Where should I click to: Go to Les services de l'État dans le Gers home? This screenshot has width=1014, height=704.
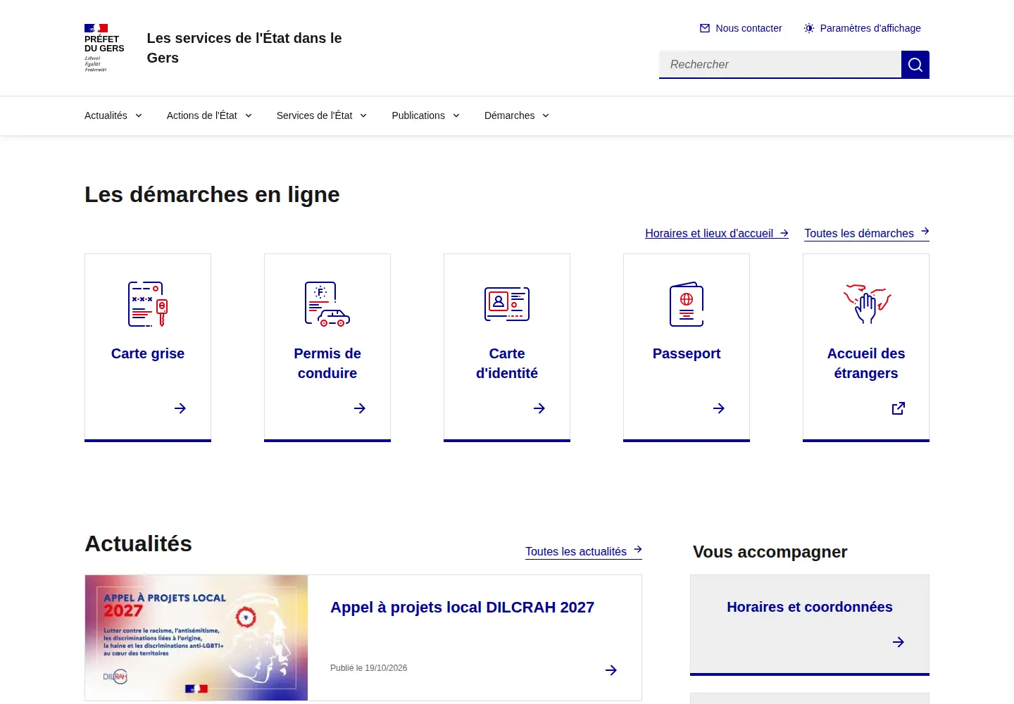(x=244, y=48)
